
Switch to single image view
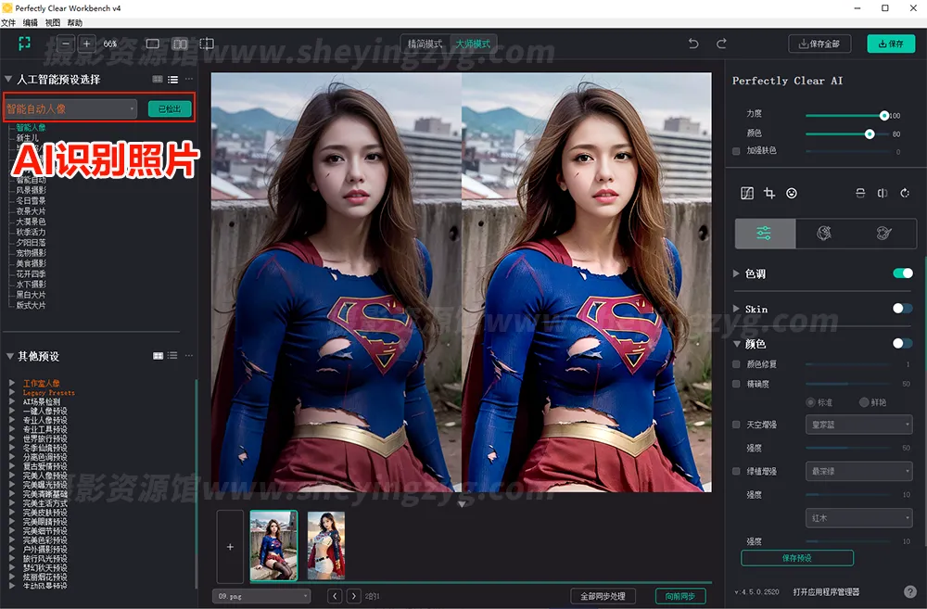point(153,44)
